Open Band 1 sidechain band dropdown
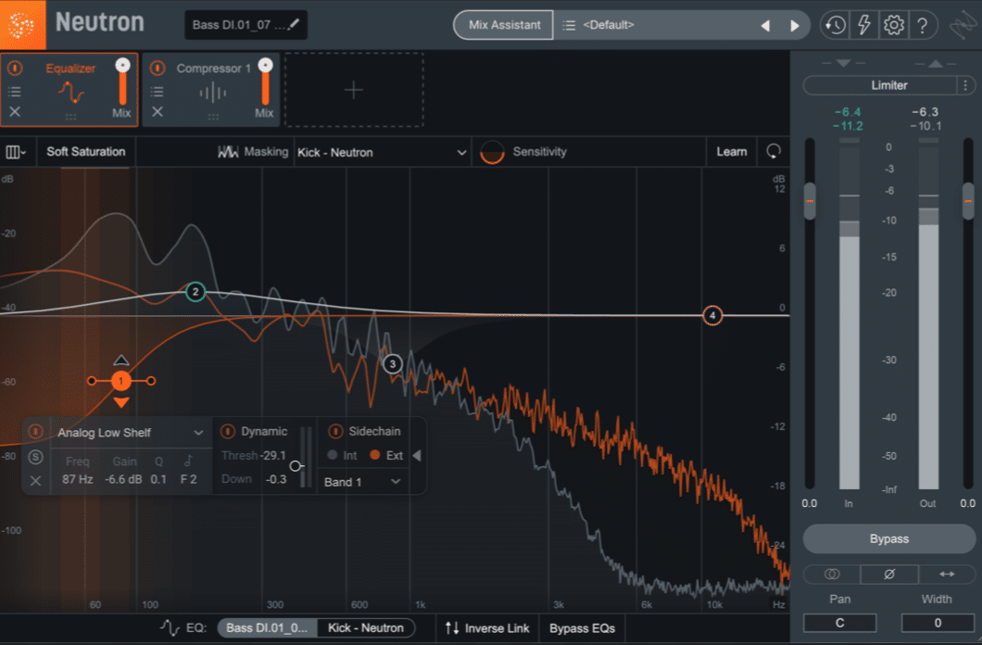982x645 pixels. (x=362, y=482)
